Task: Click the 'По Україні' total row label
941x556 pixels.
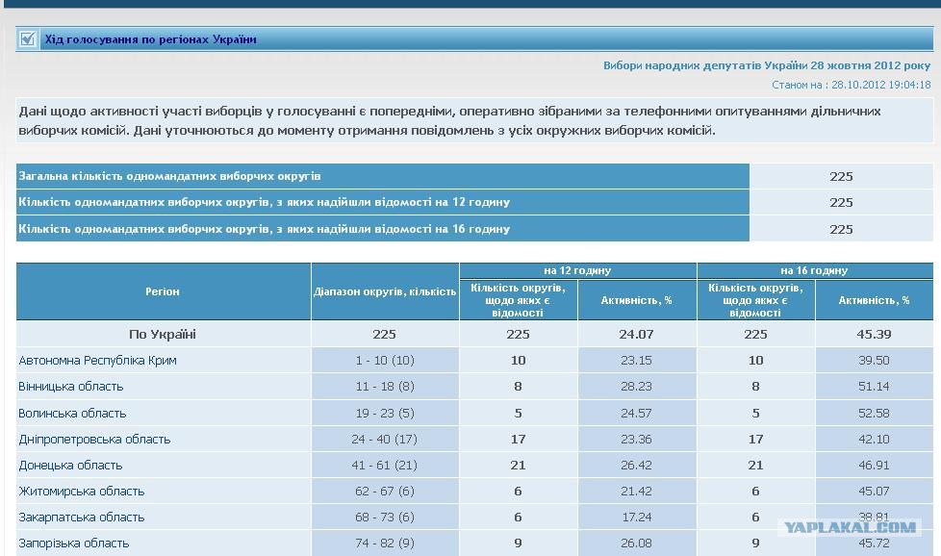Action: (x=163, y=334)
